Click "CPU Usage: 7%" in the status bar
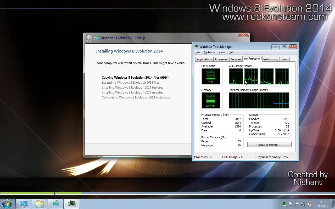335x209 pixels. (x=233, y=157)
